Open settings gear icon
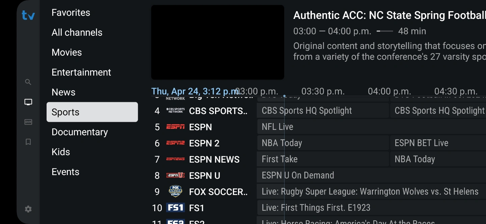The width and height of the screenshot is (486, 224). click(x=28, y=209)
